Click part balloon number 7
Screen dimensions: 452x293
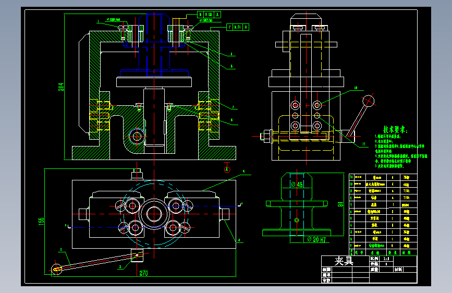click(x=233, y=107)
